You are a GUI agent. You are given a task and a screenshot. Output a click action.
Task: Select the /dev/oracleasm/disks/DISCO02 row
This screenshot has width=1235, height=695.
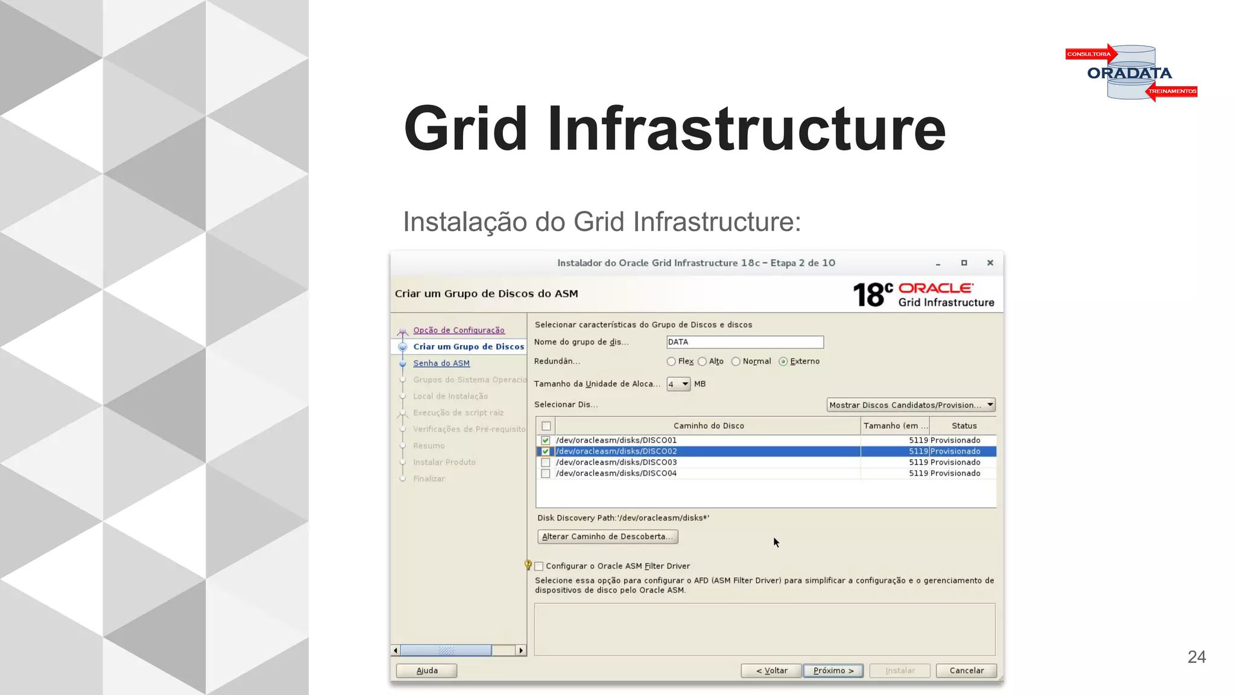click(766, 451)
